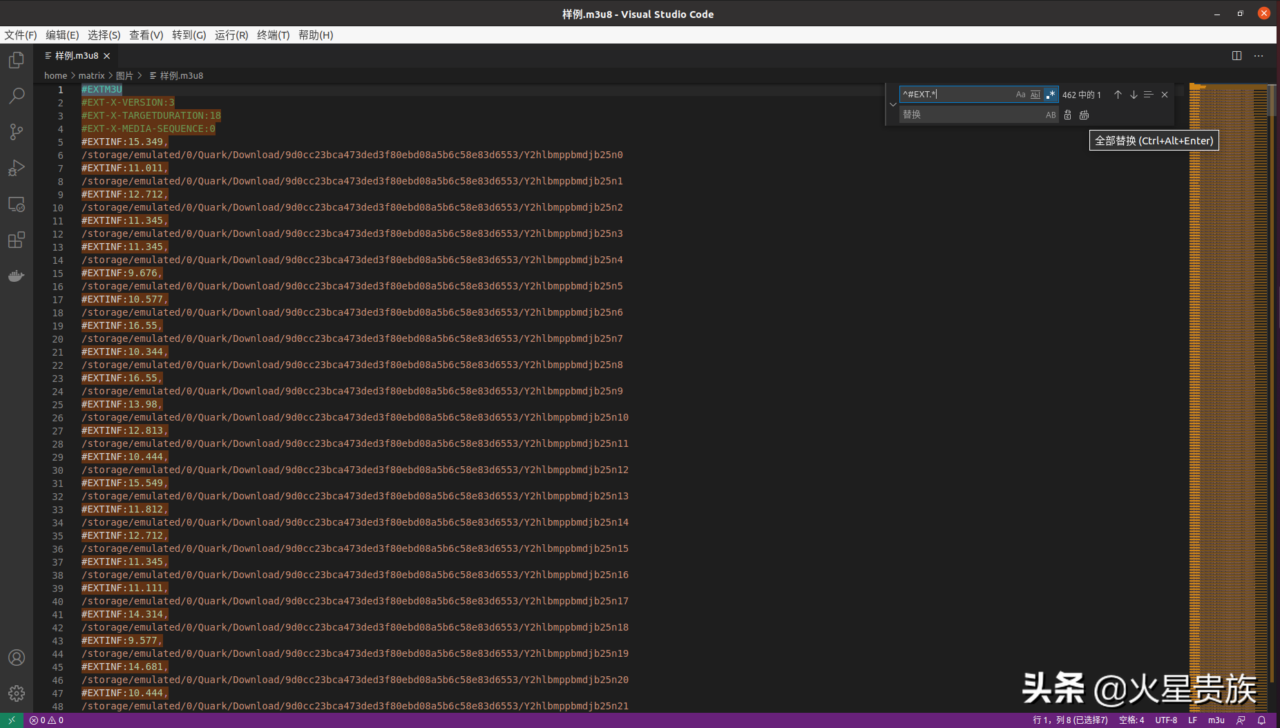Open the Extensions view
Screen dimensions: 1280x728
(17, 240)
